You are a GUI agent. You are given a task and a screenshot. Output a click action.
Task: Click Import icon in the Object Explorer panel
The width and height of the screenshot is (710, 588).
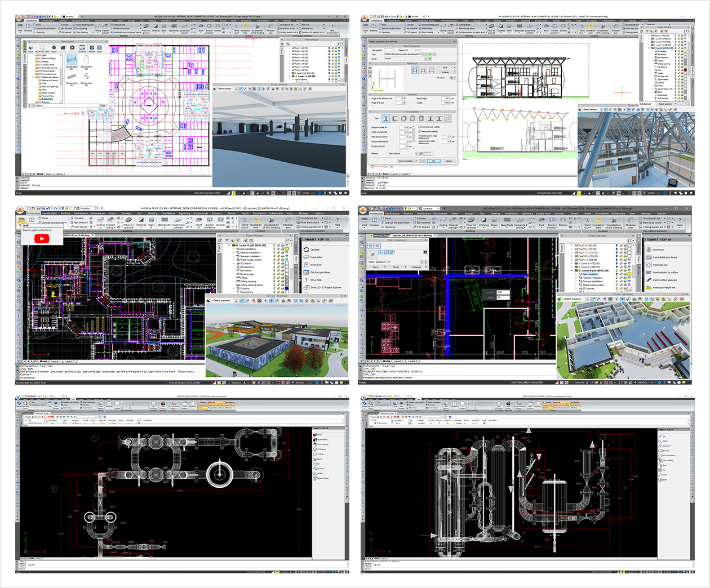click(x=31, y=49)
